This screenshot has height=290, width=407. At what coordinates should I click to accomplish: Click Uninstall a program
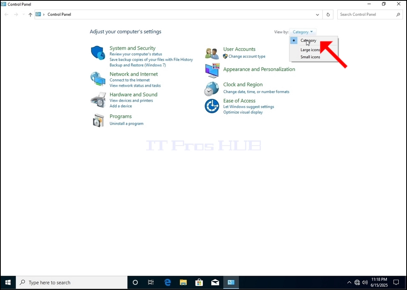126,123
